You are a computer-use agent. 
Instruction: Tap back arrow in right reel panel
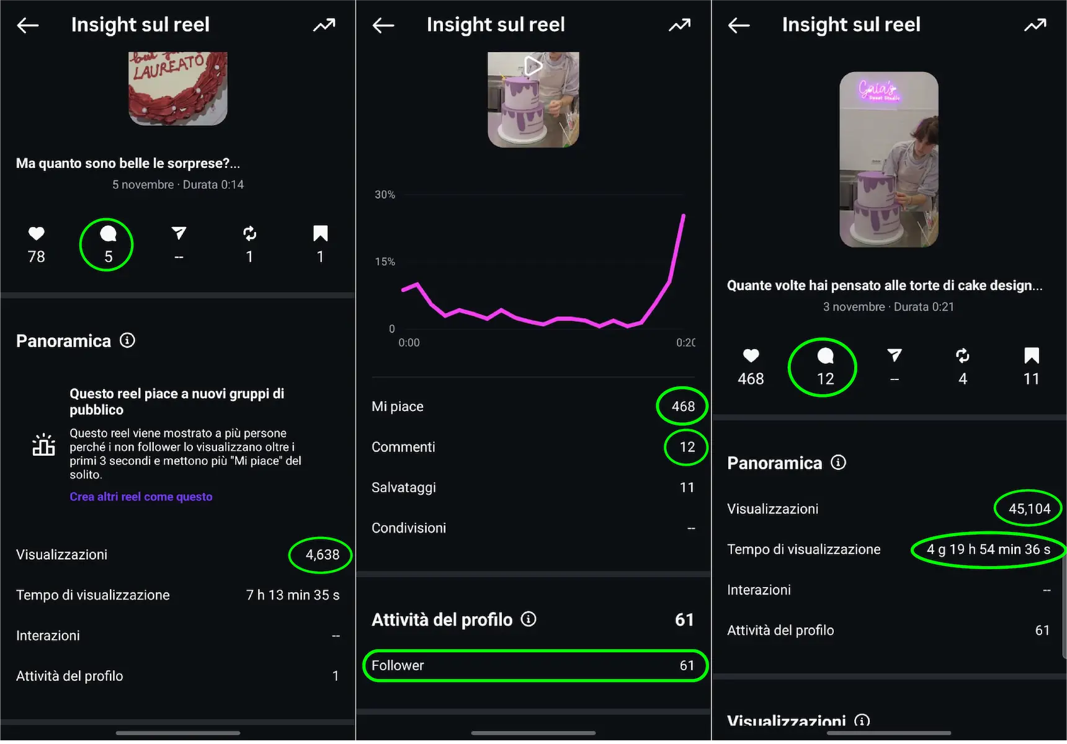point(739,25)
